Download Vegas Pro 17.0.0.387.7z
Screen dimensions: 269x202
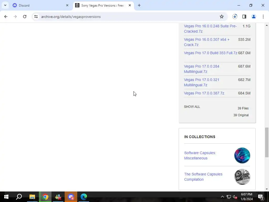204,93
